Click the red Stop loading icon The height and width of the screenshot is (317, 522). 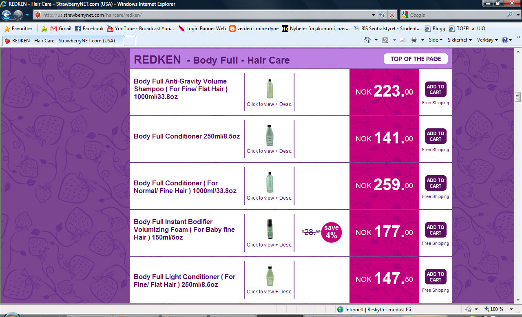click(392, 15)
